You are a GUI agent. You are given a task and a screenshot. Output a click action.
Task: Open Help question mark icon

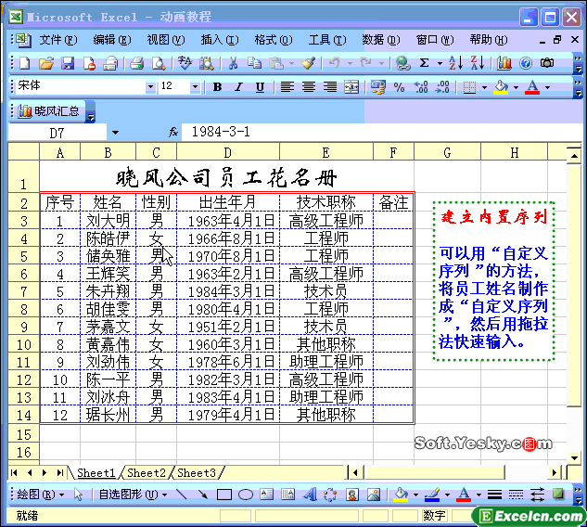526,63
